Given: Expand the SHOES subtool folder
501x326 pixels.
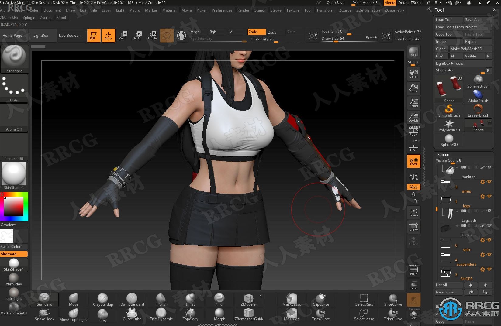Looking at the screenshot, I should point(445,272).
